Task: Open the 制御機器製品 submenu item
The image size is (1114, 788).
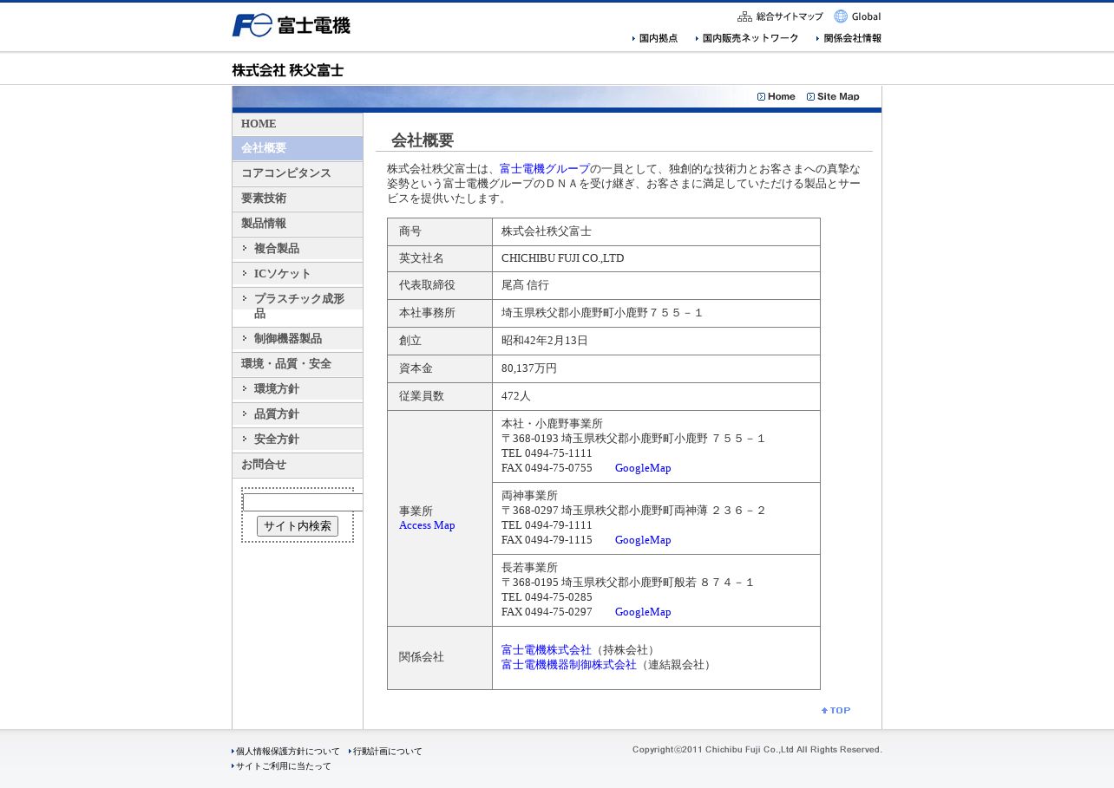Action: [298, 339]
